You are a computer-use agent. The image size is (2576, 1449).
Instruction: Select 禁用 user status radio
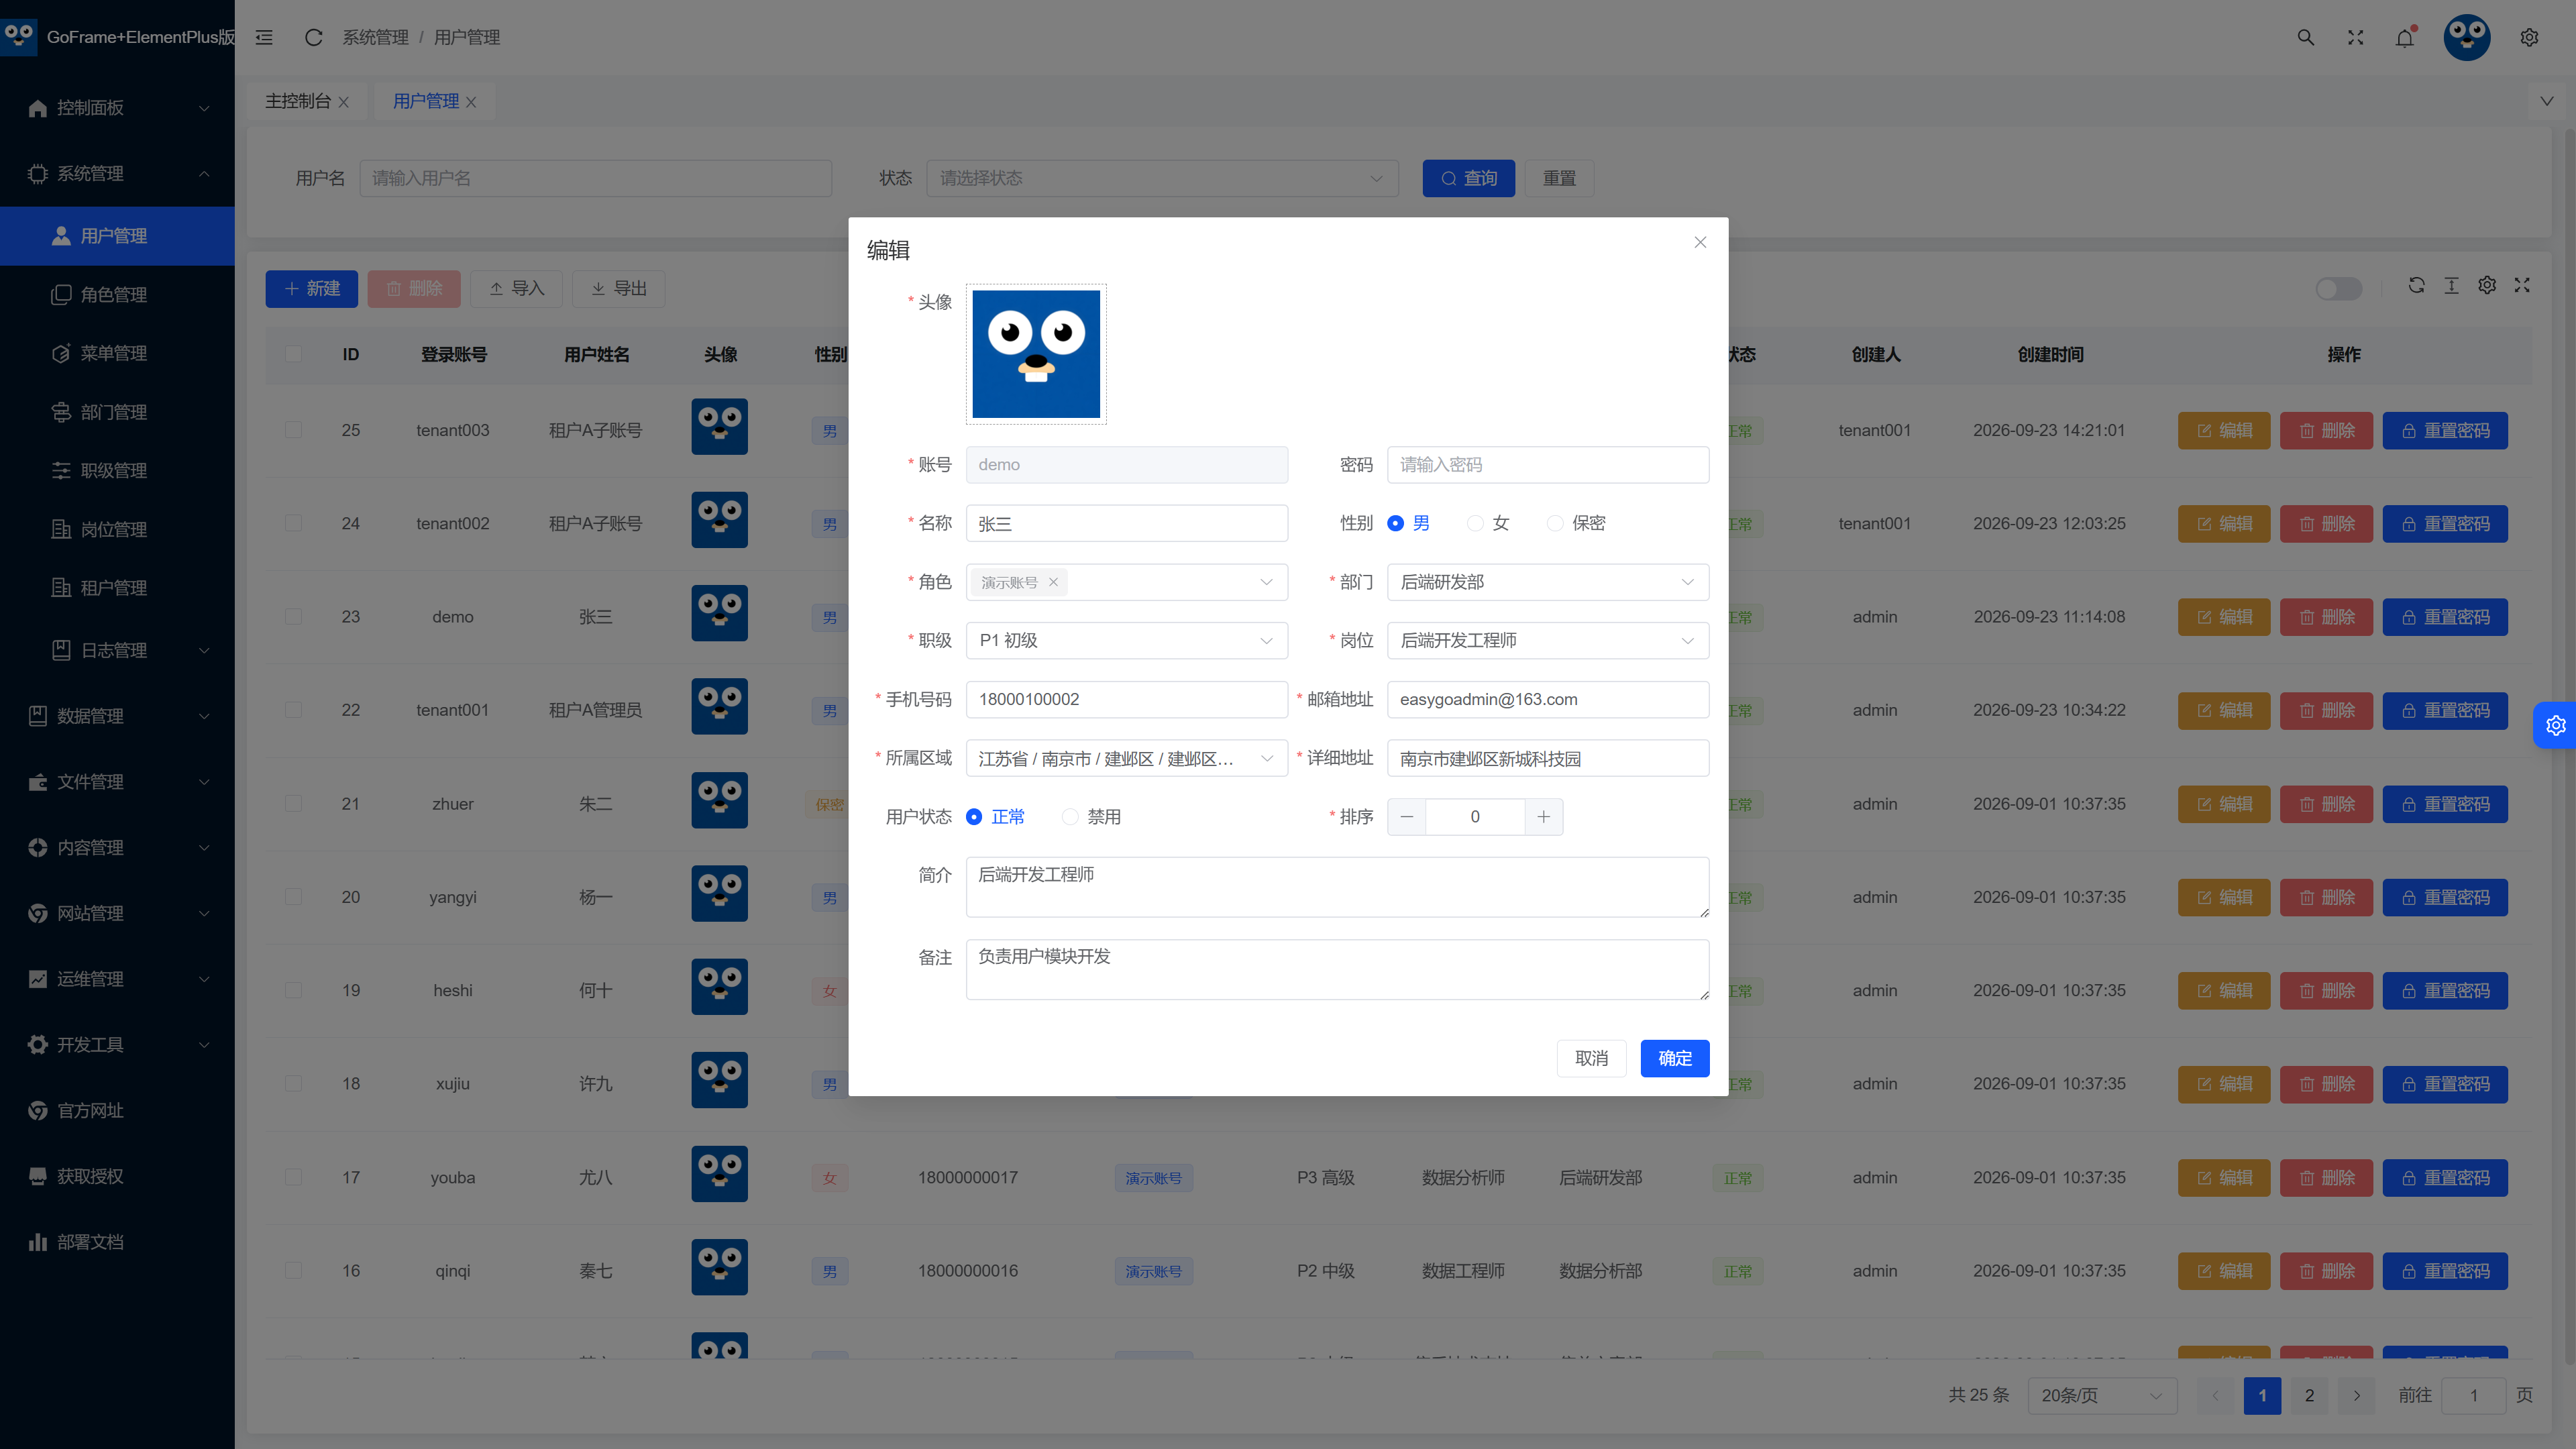tap(1070, 817)
